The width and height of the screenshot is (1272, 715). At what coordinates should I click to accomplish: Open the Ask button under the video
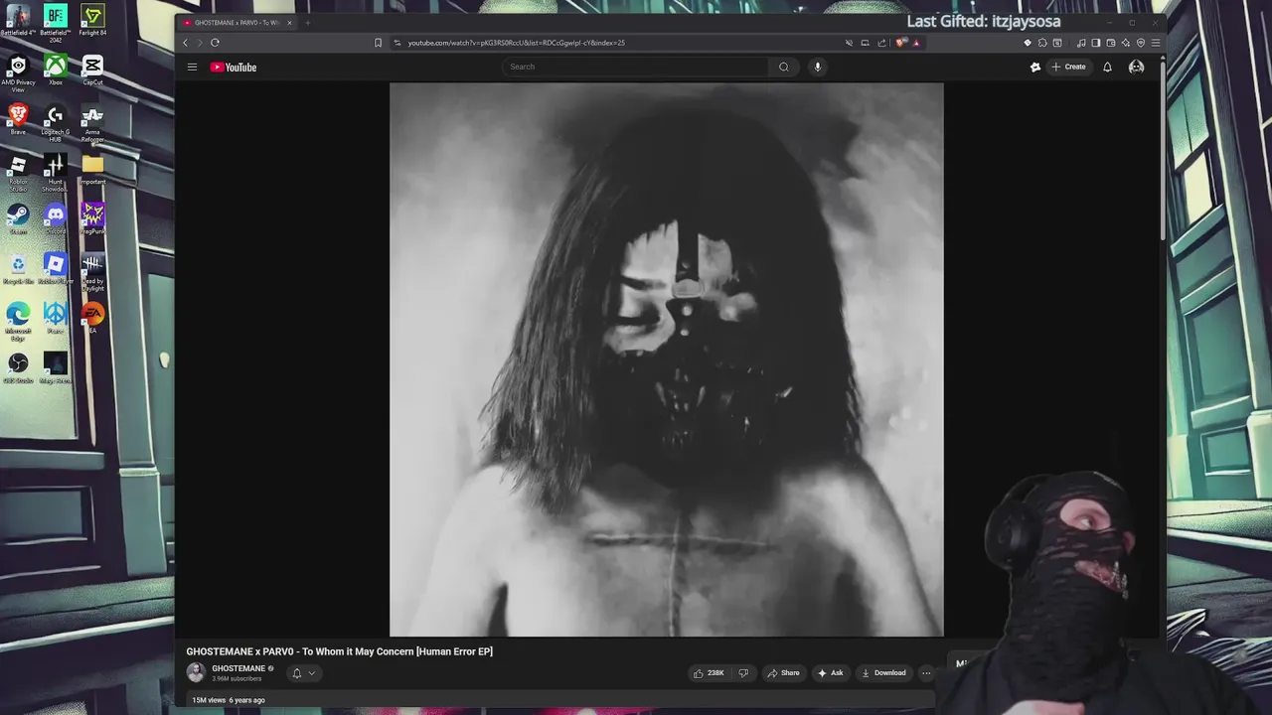[831, 673]
